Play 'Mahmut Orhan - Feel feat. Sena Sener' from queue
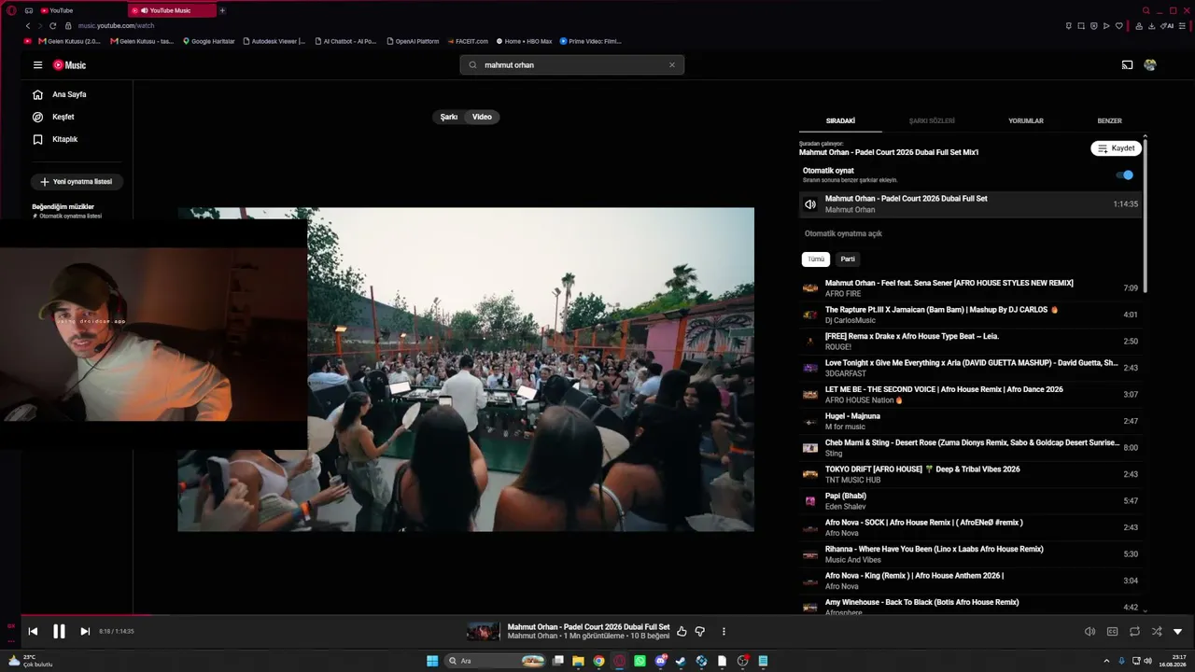Image resolution: width=1195 pixels, height=672 pixels. 970,288
